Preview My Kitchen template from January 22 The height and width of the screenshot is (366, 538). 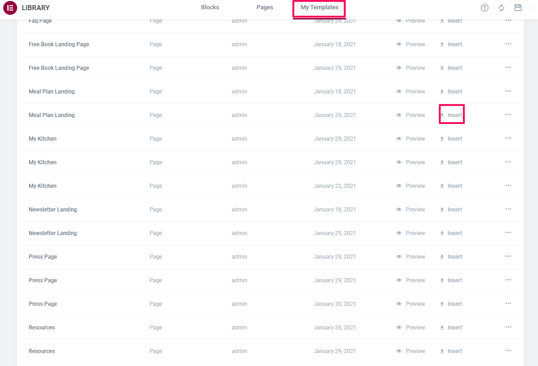click(411, 186)
